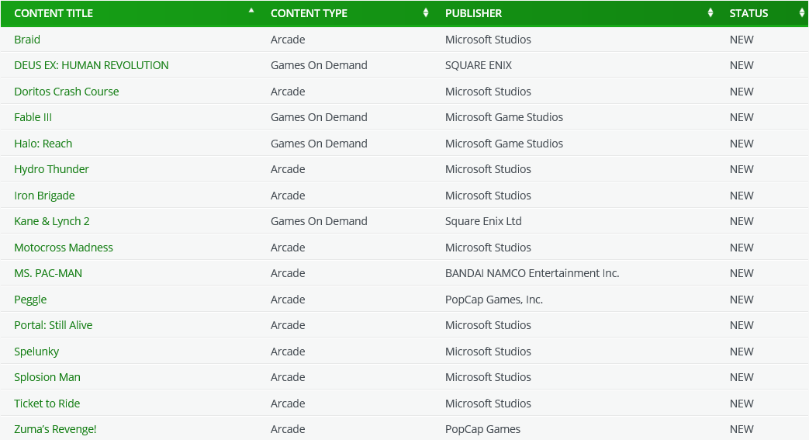Open the Motocross Madness link
Screen dimensions: 809x440
pos(64,248)
